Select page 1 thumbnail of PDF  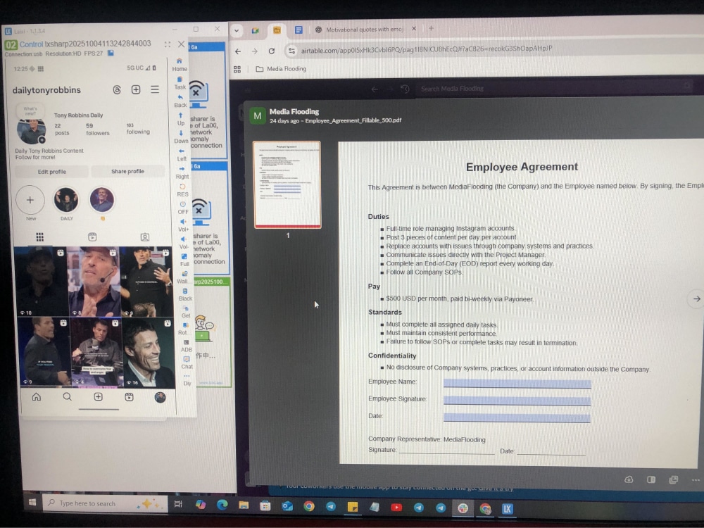click(287, 185)
